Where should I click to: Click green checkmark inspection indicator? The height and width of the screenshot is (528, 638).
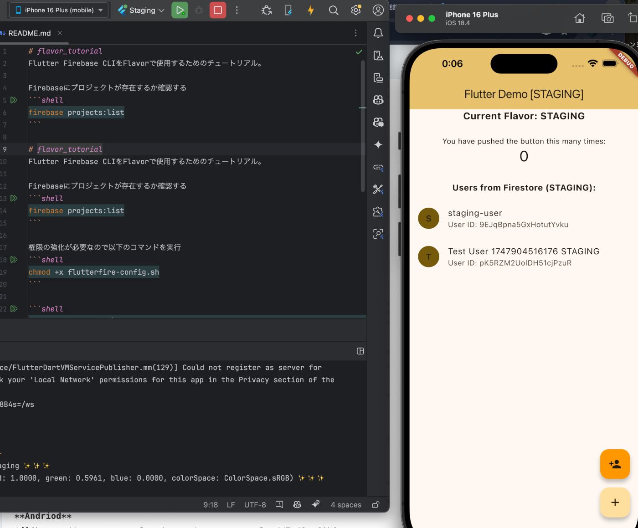[x=359, y=52]
